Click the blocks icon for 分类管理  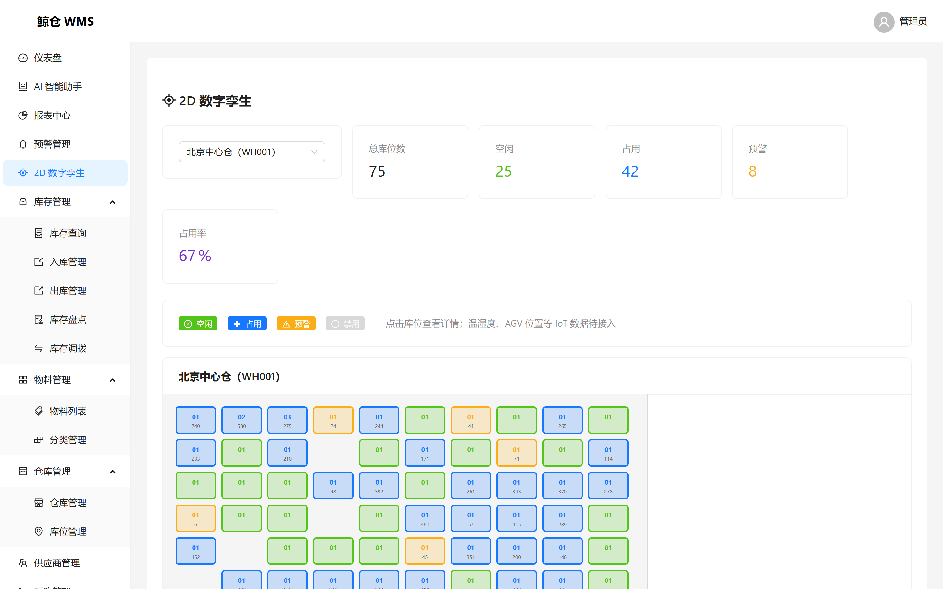click(39, 440)
